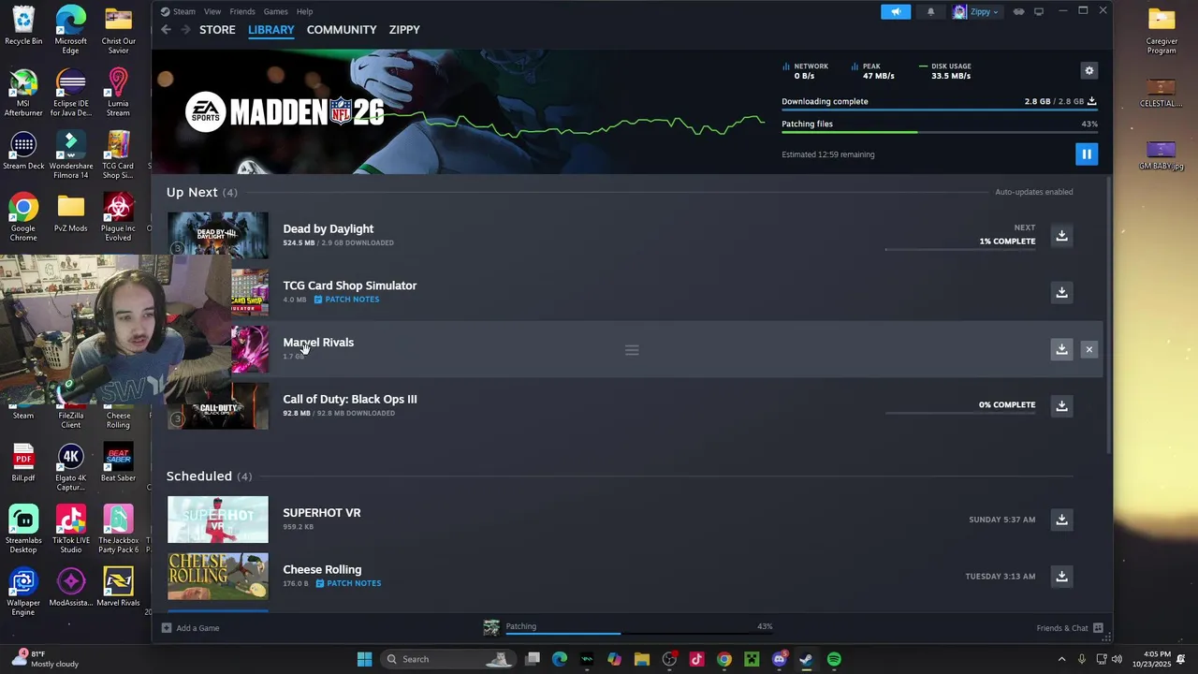This screenshot has height=674, width=1198.
Task: Select Google Chrome desktop shortcut
Action: click(x=23, y=218)
